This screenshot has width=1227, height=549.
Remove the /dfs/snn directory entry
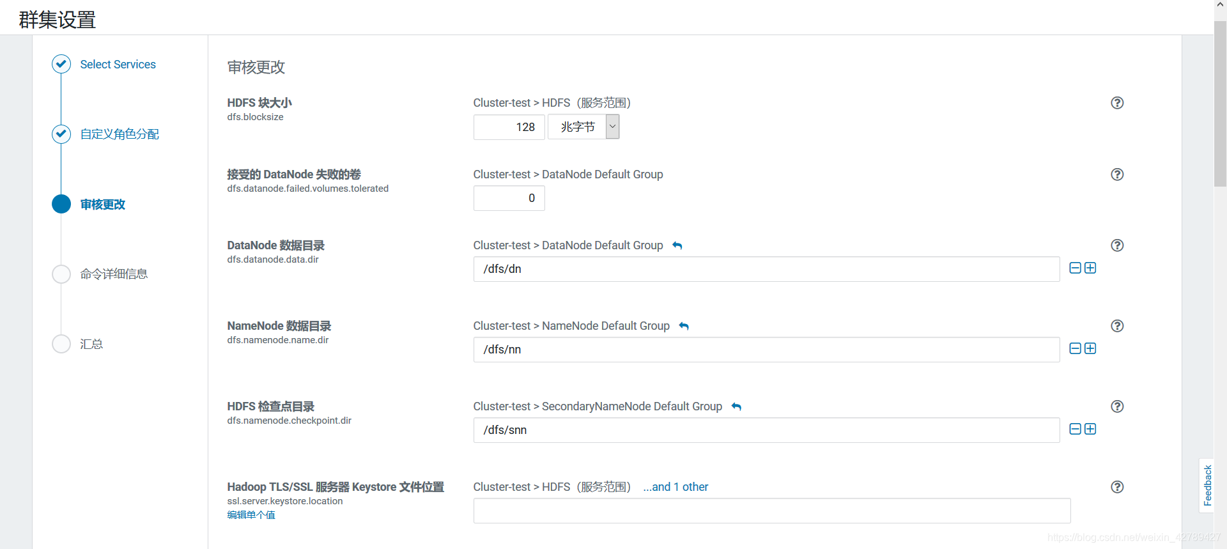(x=1075, y=429)
